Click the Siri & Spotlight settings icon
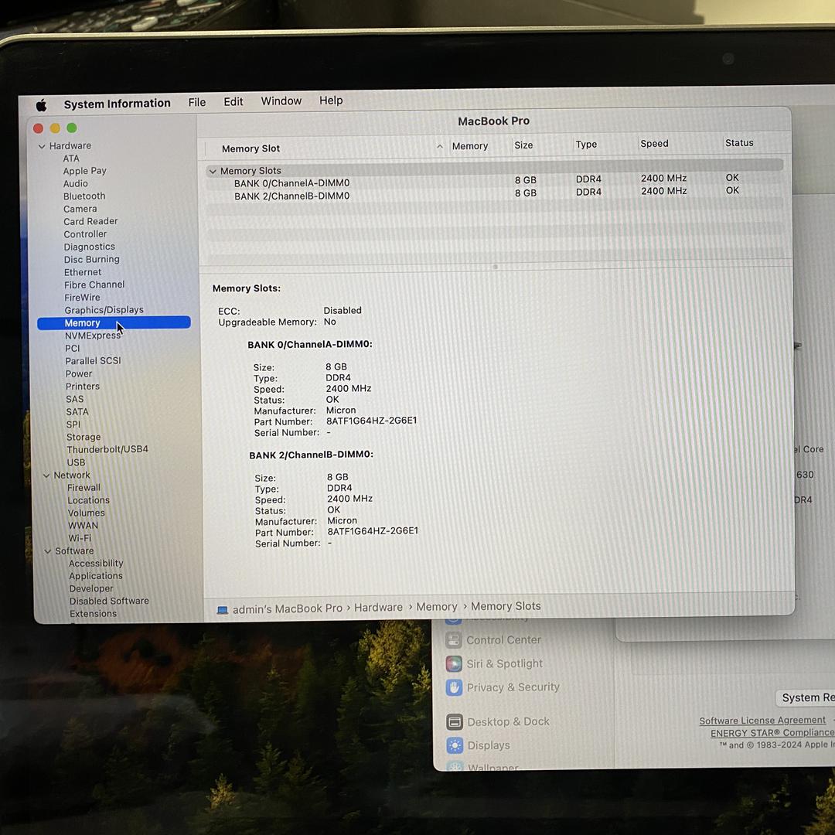The height and width of the screenshot is (835, 835). coord(454,664)
